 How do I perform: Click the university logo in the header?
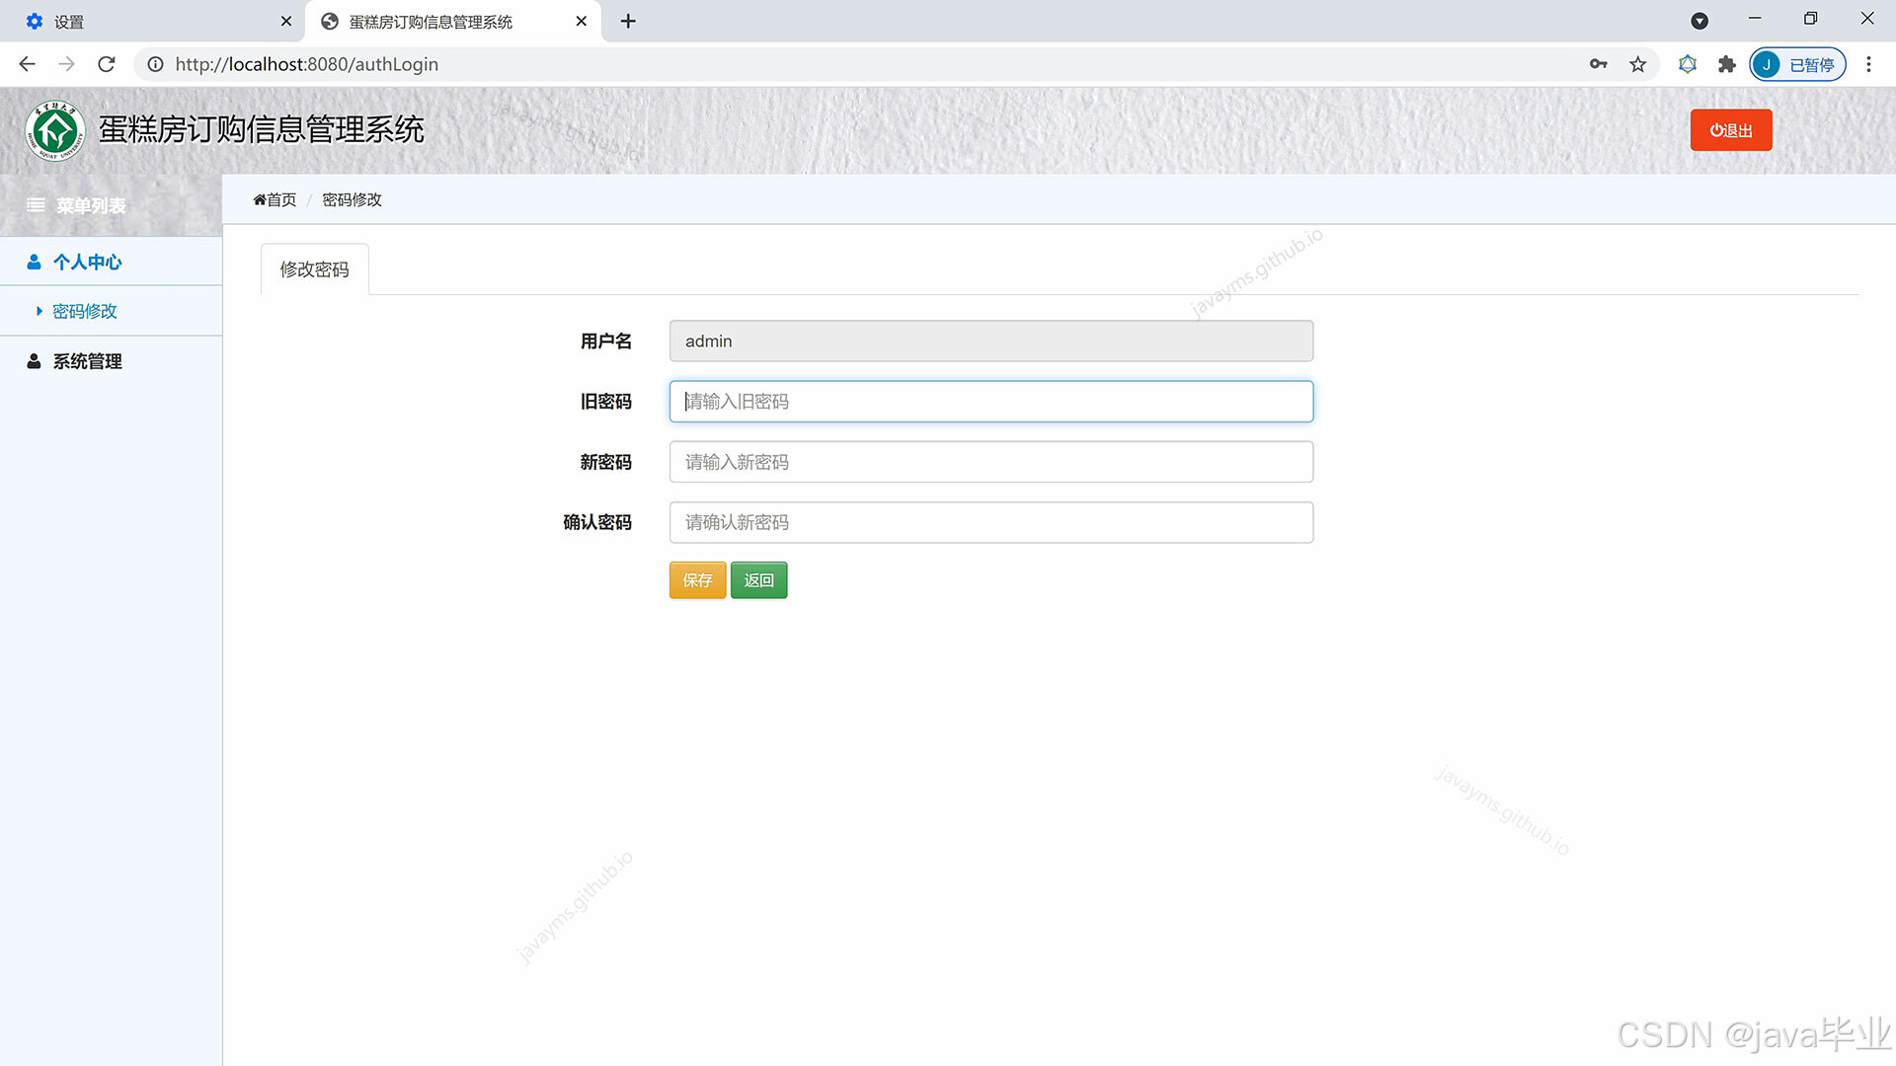coord(55,130)
